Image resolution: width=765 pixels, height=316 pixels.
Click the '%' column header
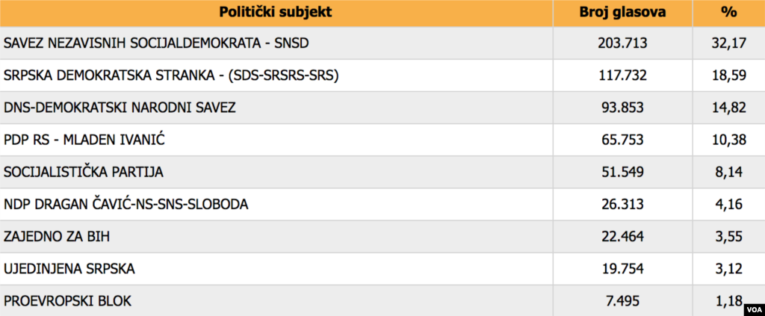[x=729, y=12]
